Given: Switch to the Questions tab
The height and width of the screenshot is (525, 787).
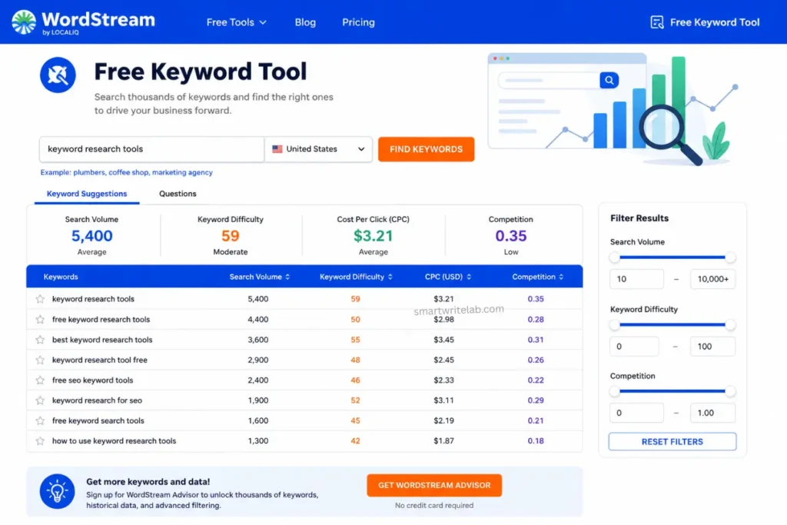Looking at the screenshot, I should coord(178,194).
